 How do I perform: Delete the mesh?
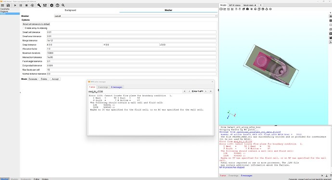pyautogui.click(x=44, y=79)
